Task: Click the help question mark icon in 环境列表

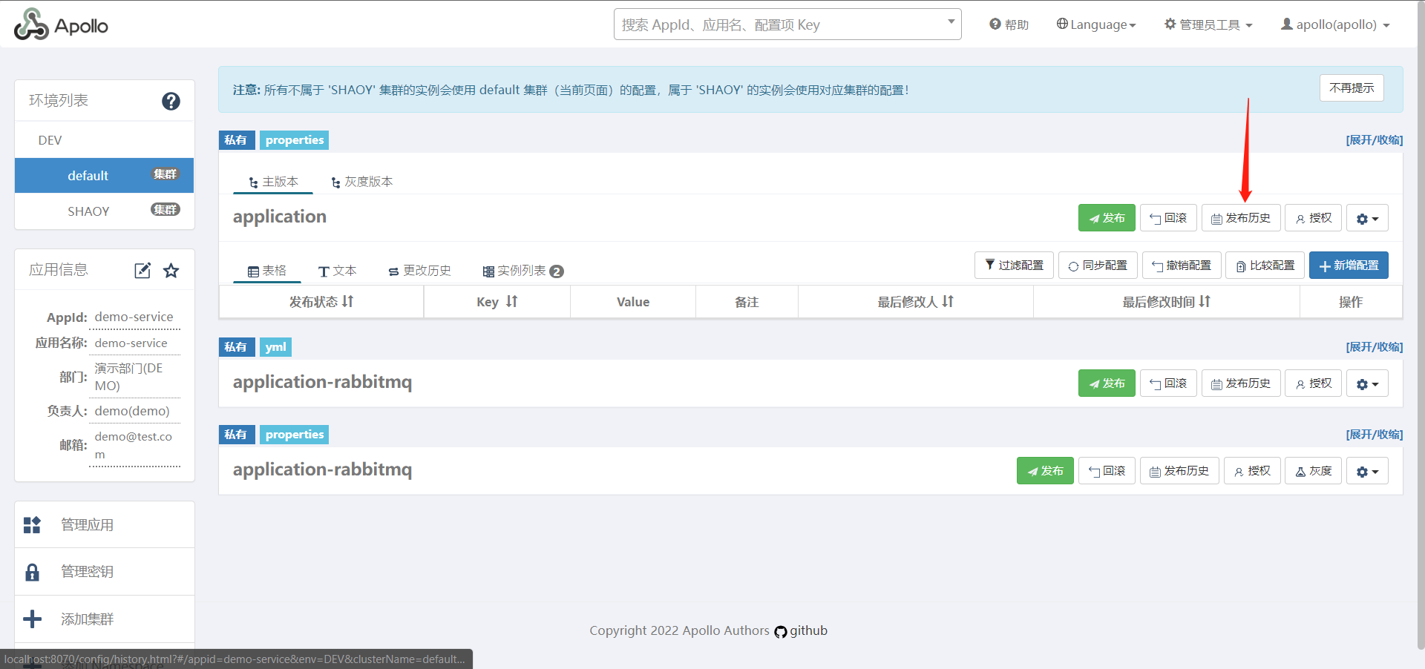Action: (x=171, y=101)
